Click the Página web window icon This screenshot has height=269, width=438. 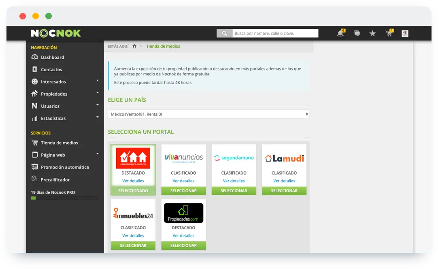(35, 155)
